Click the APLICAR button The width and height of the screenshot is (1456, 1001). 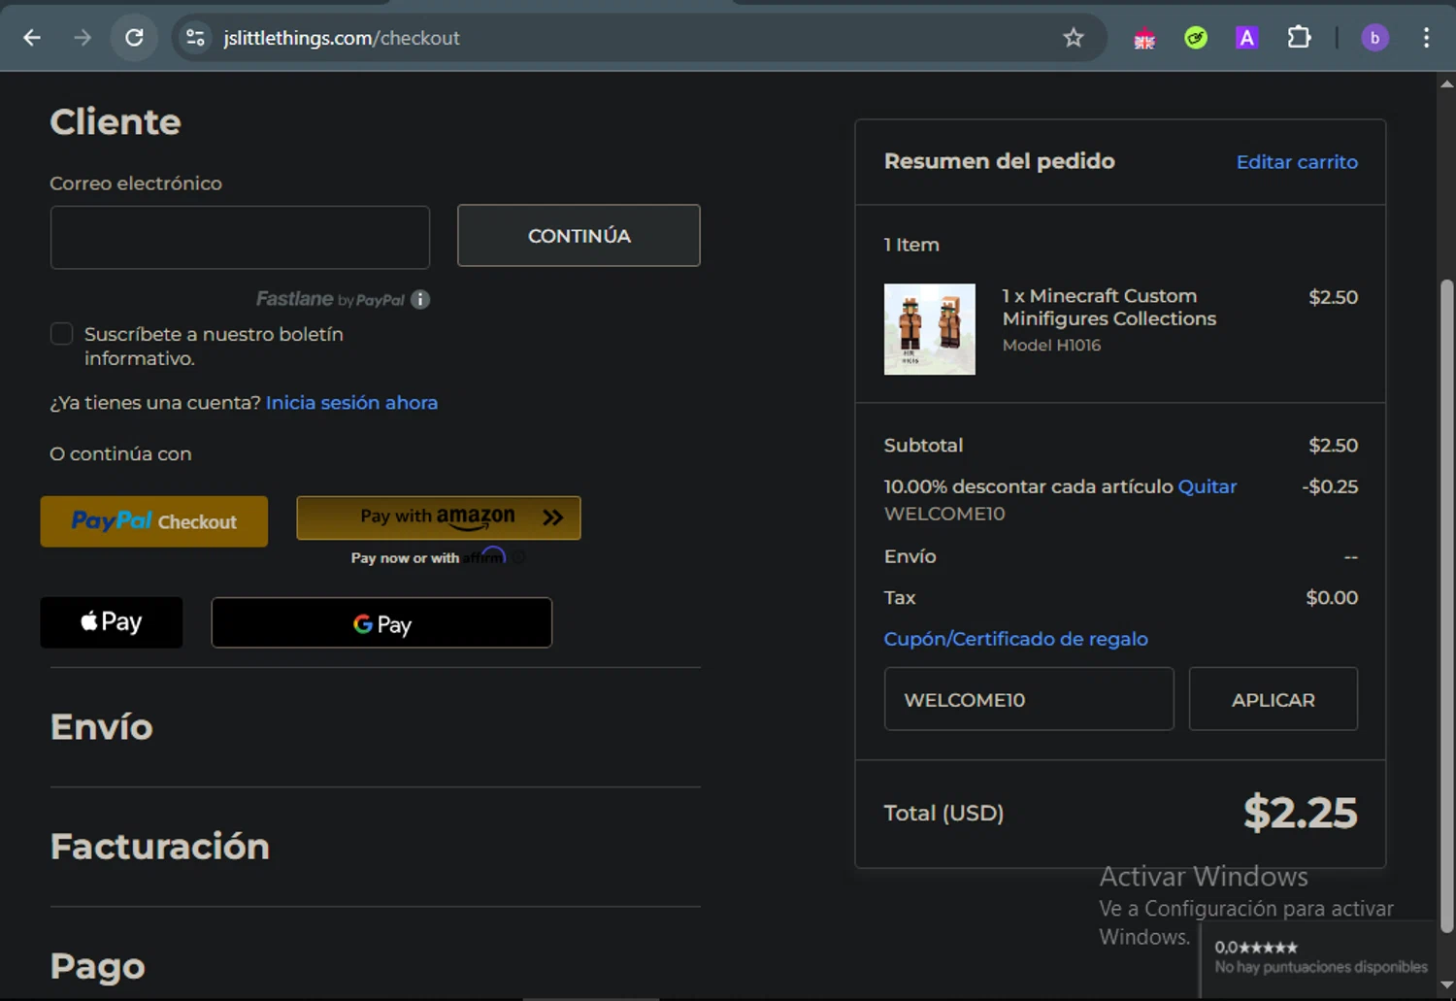pos(1274,699)
